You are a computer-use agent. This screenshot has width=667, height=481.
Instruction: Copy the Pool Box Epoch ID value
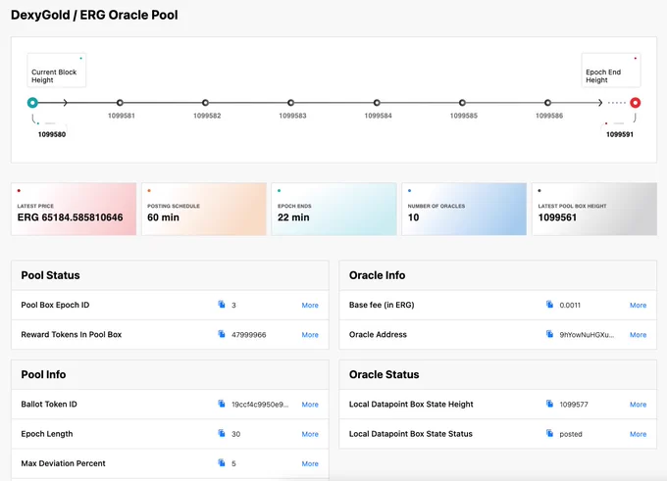[222, 305]
